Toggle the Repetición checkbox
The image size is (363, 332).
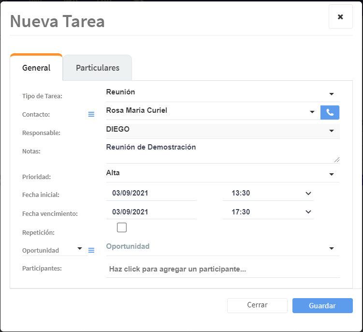(122, 227)
